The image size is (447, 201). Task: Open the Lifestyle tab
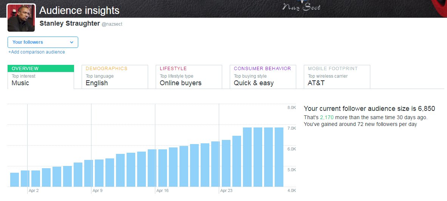tap(189, 77)
